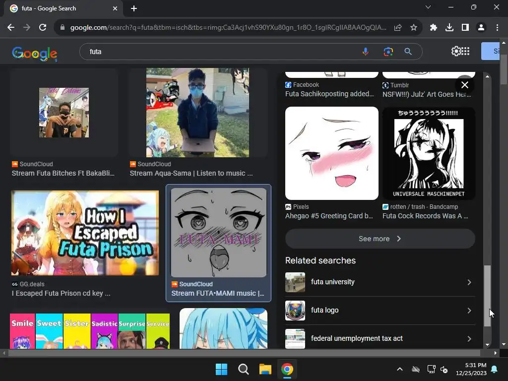Select the futa - Google Search tab
508x381 pixels.
[x=63, y=8]
